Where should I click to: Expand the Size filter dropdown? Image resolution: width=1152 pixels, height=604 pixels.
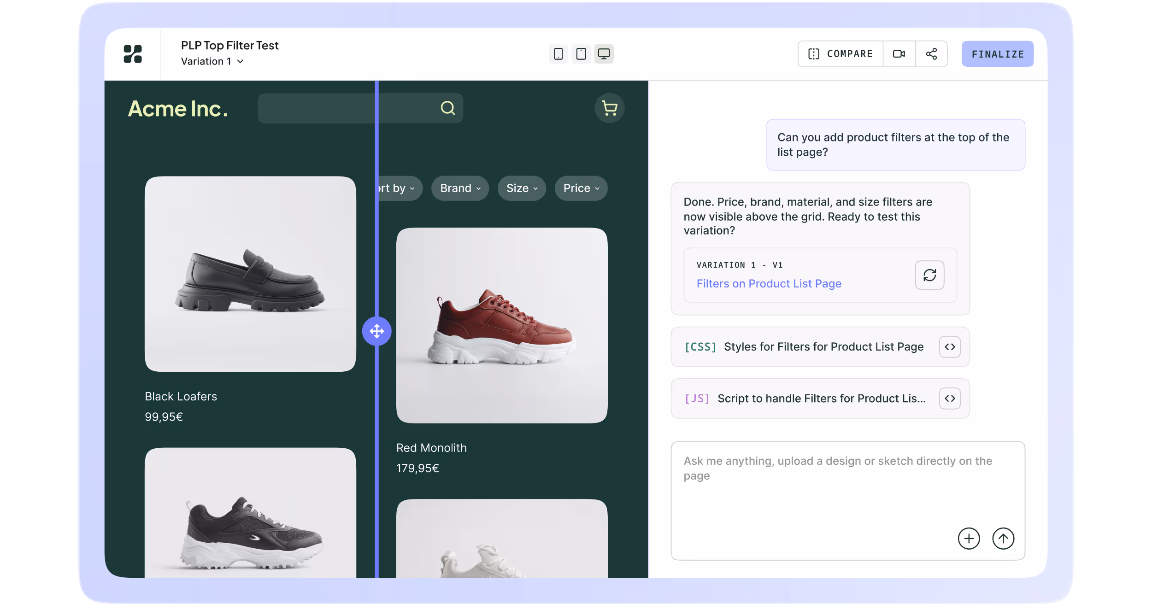pos(522,188)
